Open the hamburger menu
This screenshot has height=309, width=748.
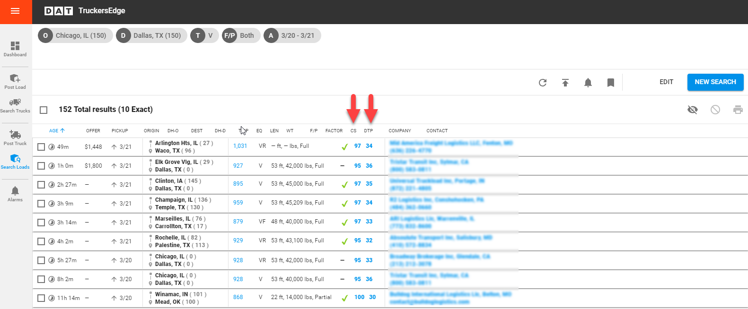[15, 11]
